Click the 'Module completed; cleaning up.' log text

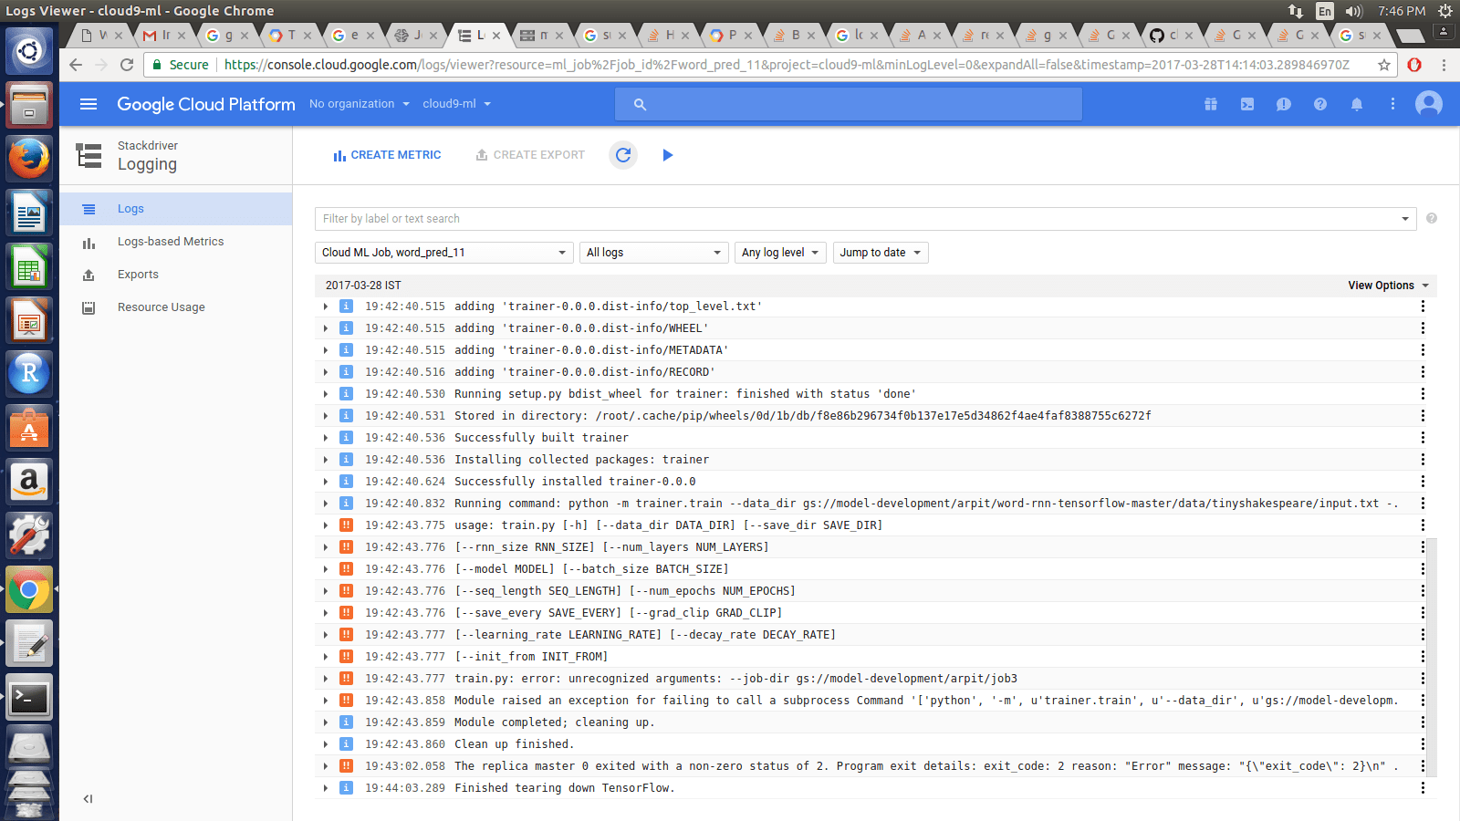coord(555,722)
